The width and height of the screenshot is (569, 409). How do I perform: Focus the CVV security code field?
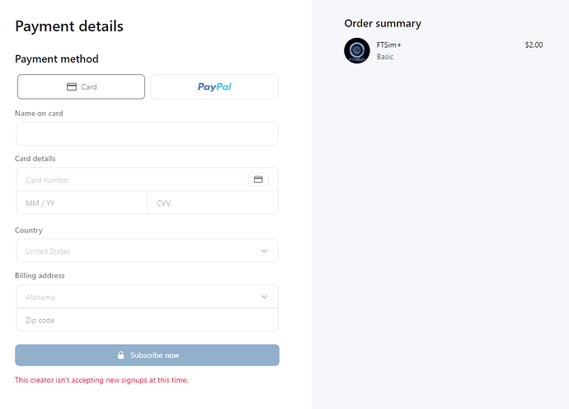pos(212,203)
